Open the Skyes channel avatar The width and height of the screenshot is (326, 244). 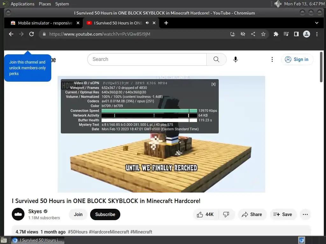tap(18, 214)
